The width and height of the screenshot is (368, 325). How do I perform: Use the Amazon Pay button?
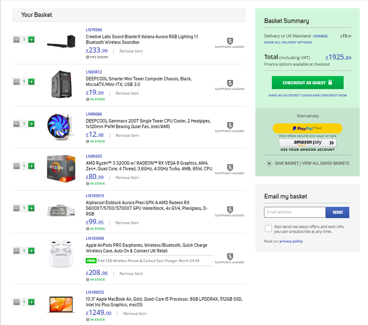(x=308, y=143)
